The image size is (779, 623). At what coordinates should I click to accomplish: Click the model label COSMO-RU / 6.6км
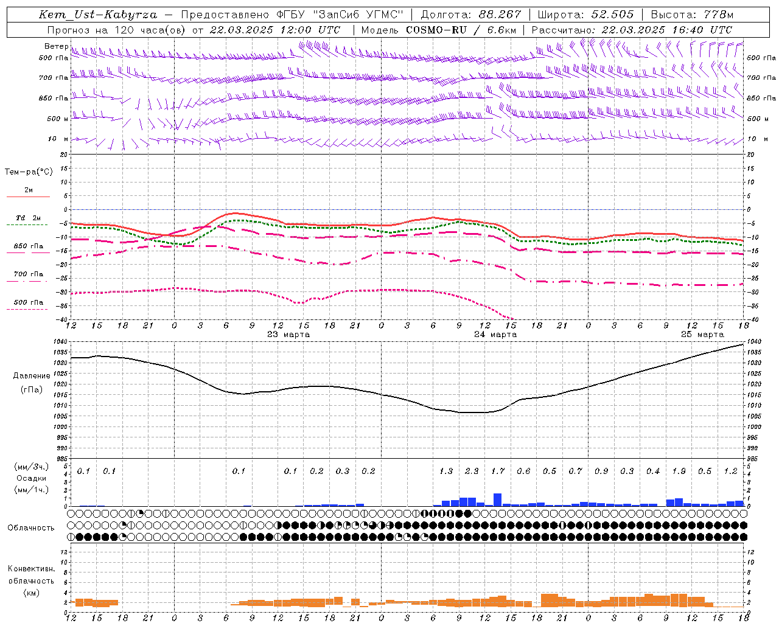[461, 30]
